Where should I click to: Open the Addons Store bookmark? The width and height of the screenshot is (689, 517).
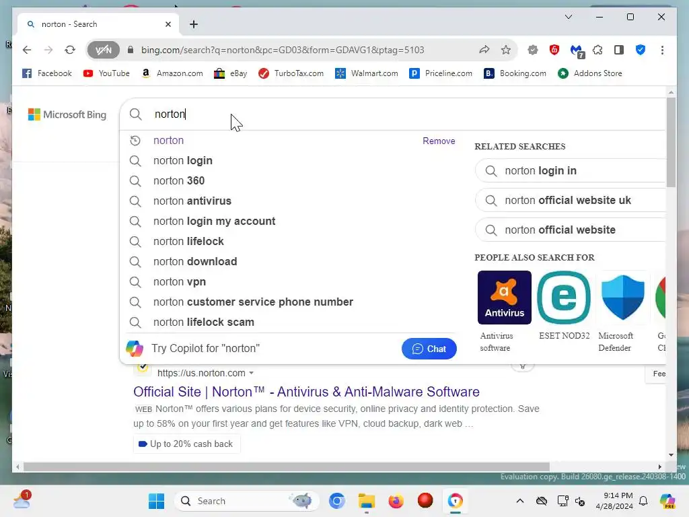590,73
